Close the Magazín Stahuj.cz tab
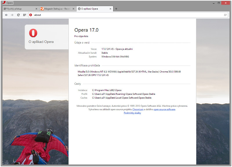The height and width of the screenshot is (167, 232). click(x=73, y=9)
